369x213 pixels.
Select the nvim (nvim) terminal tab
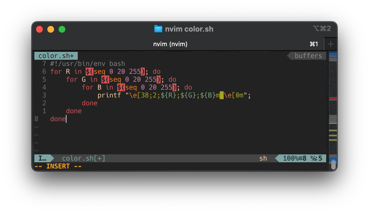pyautogui.click(x=170, y=44)
